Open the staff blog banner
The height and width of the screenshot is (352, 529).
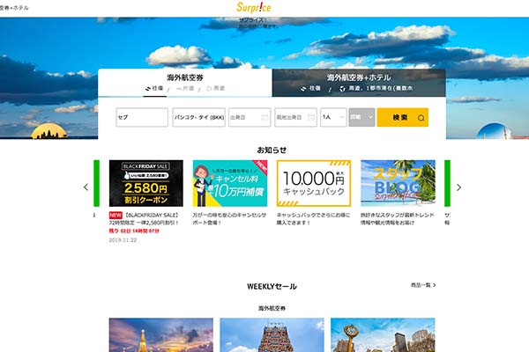398,183
